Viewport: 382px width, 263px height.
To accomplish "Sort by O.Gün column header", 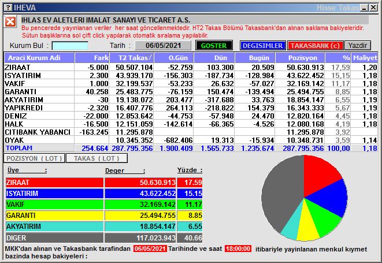I will click(x=174, y=58).
